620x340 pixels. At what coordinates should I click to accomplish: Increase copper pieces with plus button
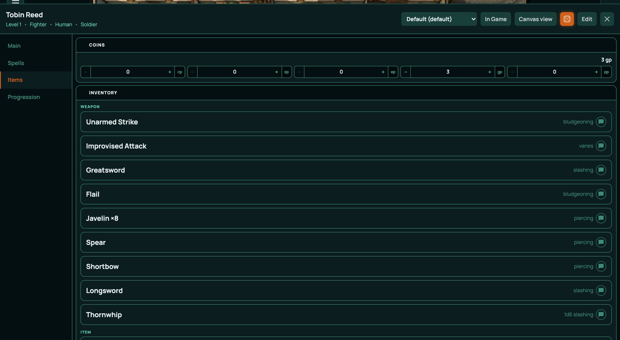click(170, 72)
